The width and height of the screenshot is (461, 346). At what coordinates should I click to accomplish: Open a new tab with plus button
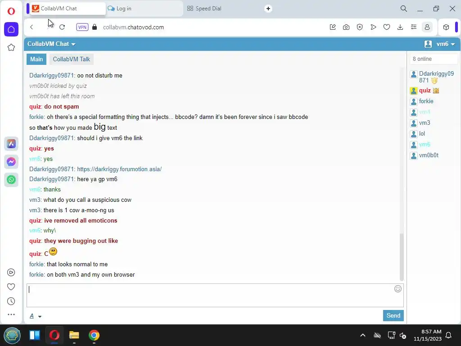point(268,9)
